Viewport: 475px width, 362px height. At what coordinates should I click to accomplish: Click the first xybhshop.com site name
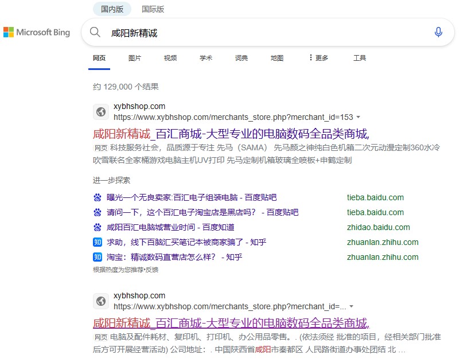[x=139, y=106]
